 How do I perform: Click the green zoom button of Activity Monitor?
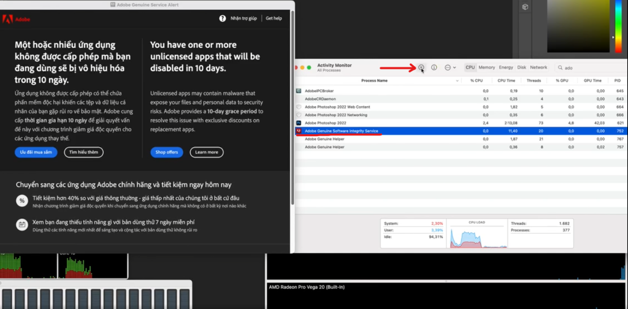click(x=309, y=67)
